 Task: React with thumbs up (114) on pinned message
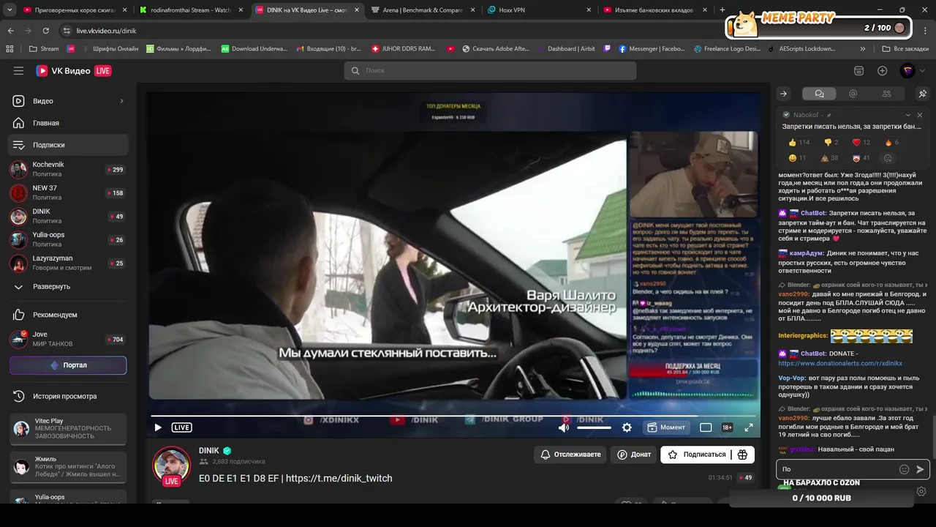pos(799,142)
